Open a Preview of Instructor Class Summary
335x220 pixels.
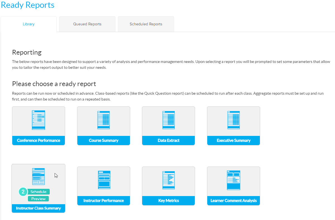click(x=38, y=199)
